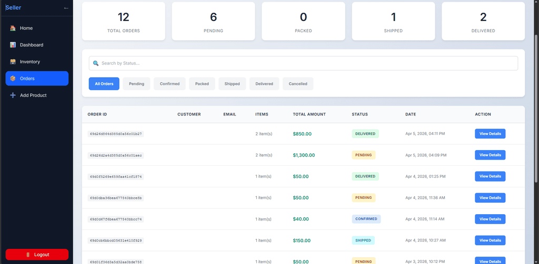Filter the list to Packed orders
The image size is (539, 264).
202,84
